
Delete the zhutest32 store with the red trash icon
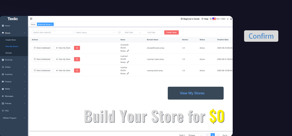77,48
